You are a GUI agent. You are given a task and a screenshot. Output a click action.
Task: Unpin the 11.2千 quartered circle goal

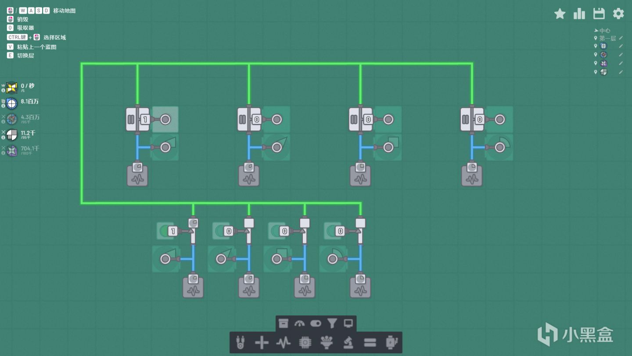[x=3, y=132]
